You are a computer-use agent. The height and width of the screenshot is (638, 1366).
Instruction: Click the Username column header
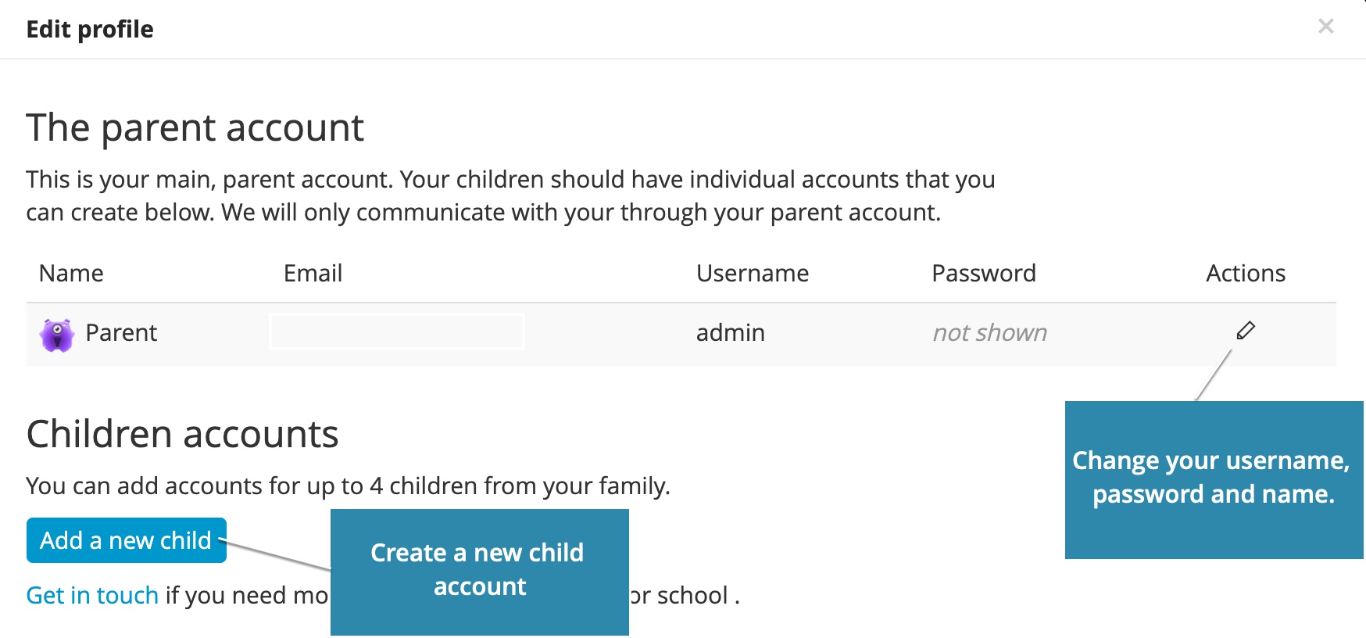pyautogui.click(x=752, y=274)
